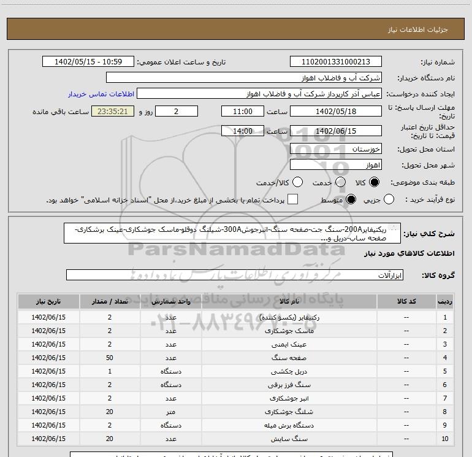The height and width of the screenshot is (457, 472).
Task: Click the general need description text box
Action: [232, 233]
